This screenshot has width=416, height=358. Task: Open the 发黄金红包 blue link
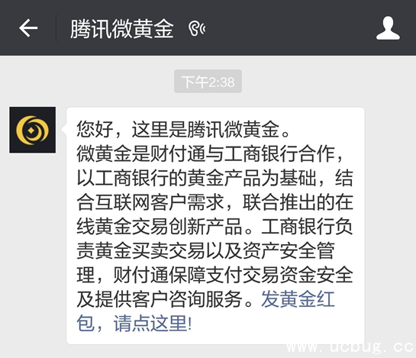click(298, 299)
